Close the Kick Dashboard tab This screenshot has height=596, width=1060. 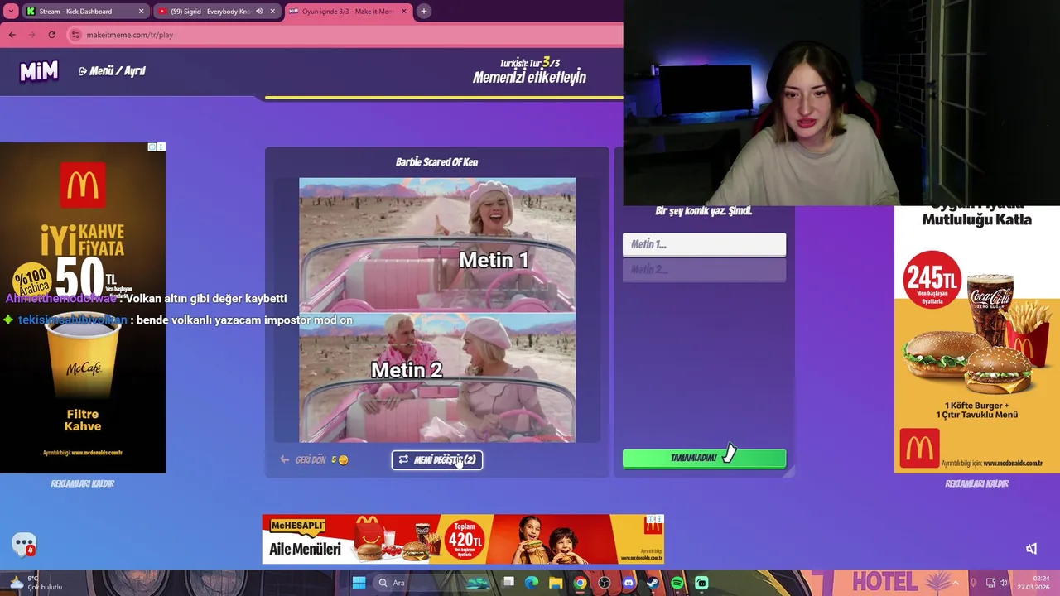point(141,12)
